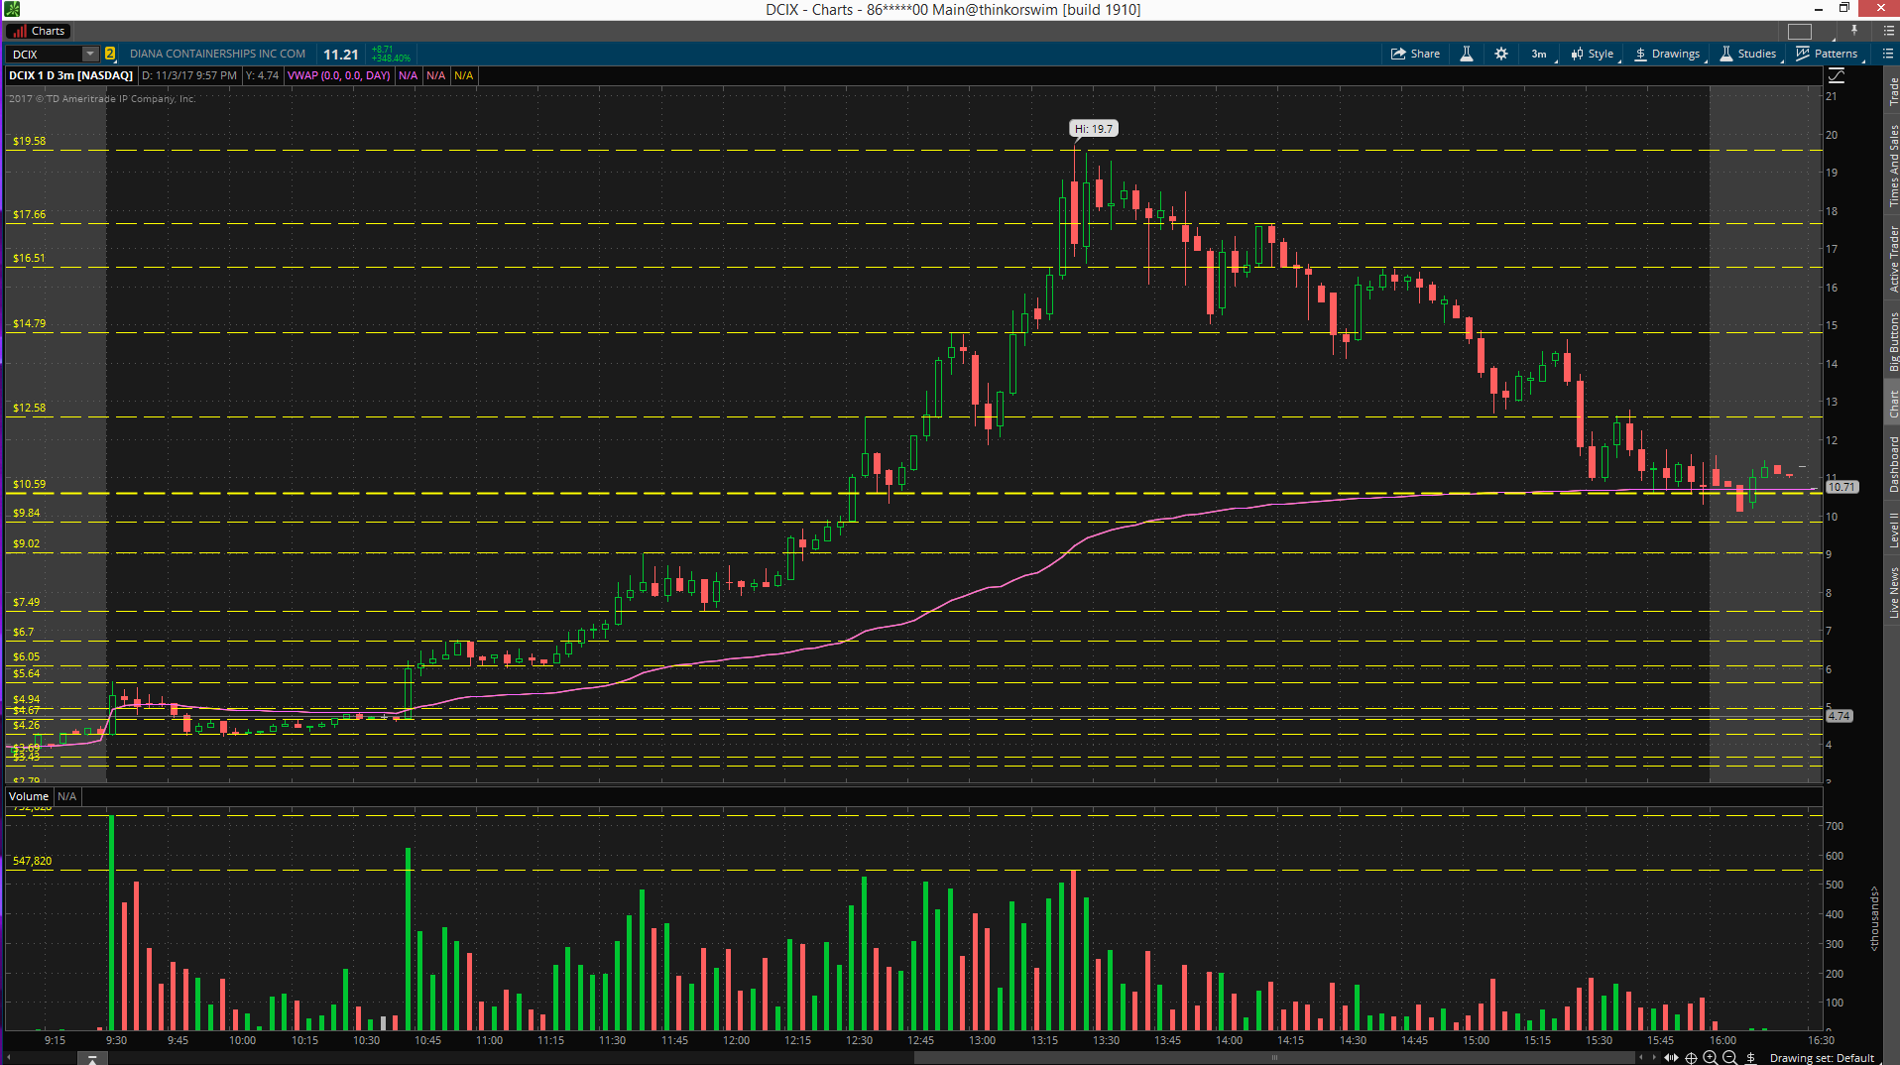Open chart settings with the gear icon
The width and height of the screenshot is (1900, 1065).
(1501, 54)
